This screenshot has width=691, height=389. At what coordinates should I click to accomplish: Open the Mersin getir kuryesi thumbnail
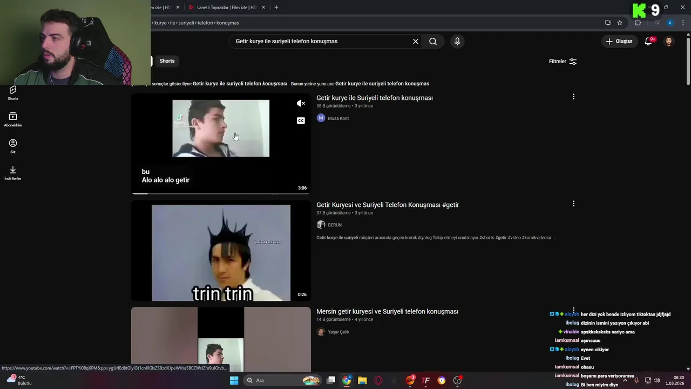point(221,339)
